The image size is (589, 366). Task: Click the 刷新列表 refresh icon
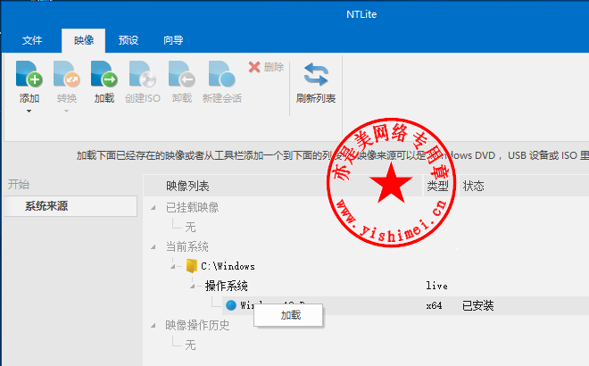click(316, 74)
